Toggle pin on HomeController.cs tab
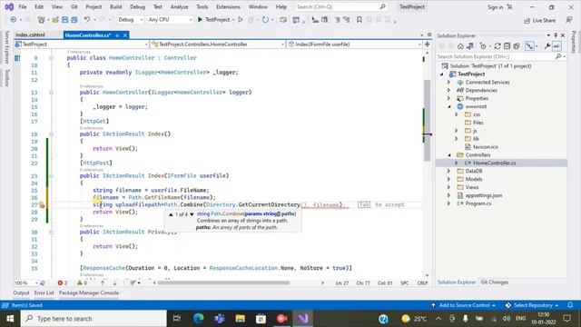Viewport: 581px width, 327px height. point(117,35)
